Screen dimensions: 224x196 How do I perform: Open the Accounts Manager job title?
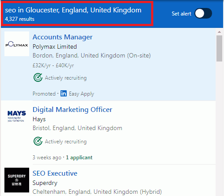click(x=63, y=37)
